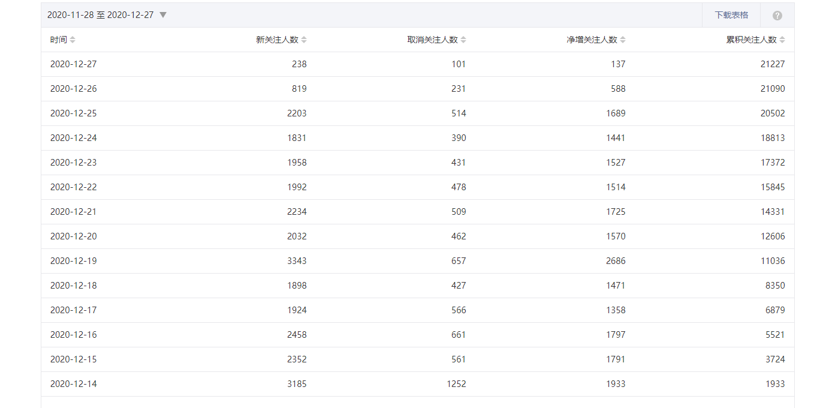This screenshot has height=408, width=823.
Task: Click the sort arrows next to 累积关注人数
Action: tap(782, 40)
